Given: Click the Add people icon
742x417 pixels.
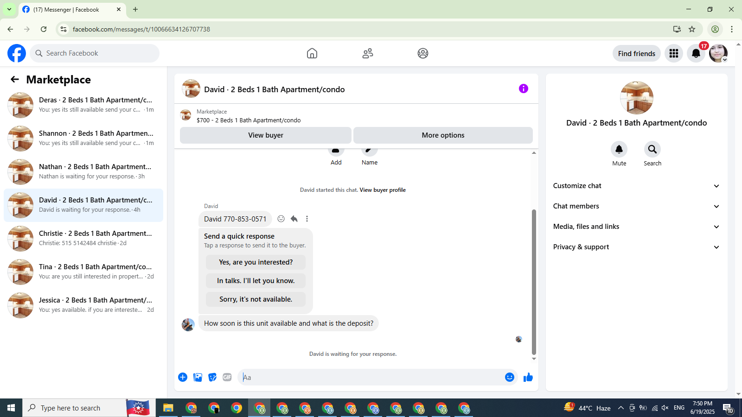Looking at the screenshot, I should 336,151.
